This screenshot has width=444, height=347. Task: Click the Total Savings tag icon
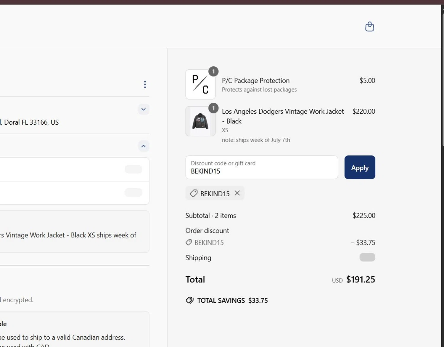(x=190, y=300)
